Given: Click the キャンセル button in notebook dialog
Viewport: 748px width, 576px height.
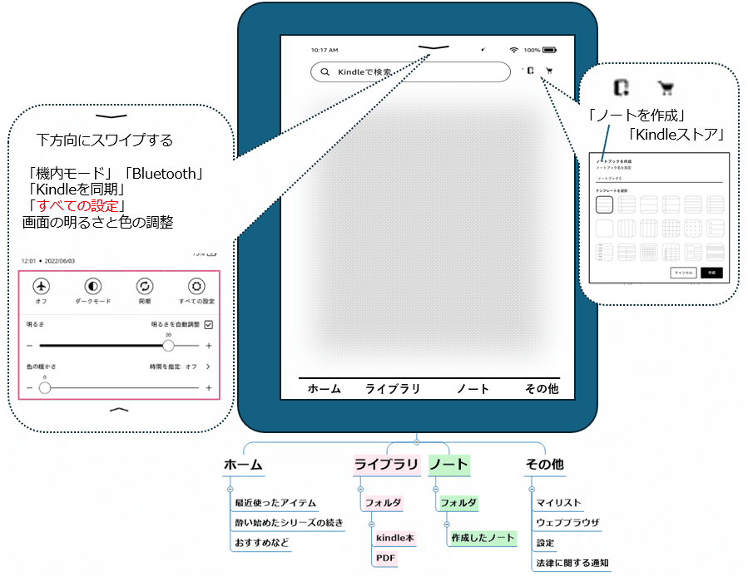Looking at the screenshot, I should pyautogui.click(x=684, y=273).
